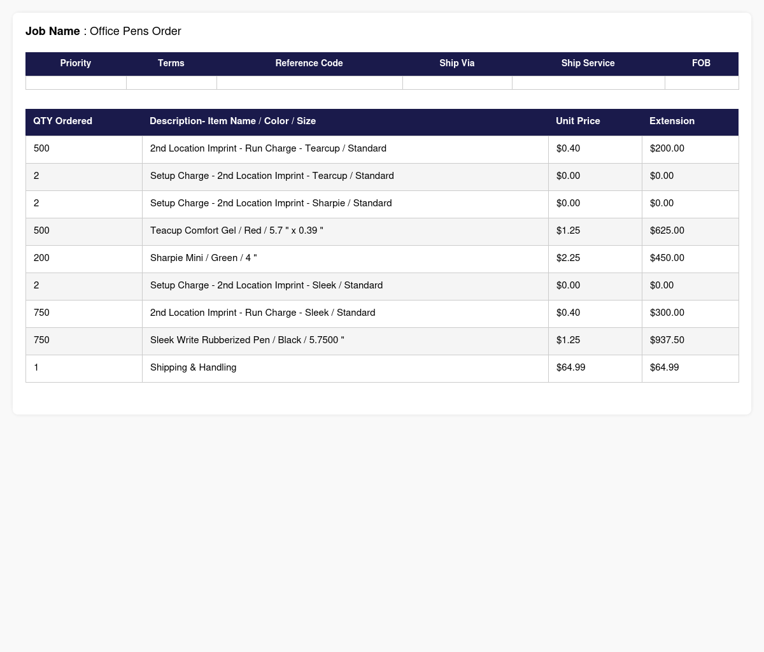Select '2nd Location Imprint - Run Charge - Tearcup / Standard'
This screenshot has height=652, width=764.
[268, 148]
